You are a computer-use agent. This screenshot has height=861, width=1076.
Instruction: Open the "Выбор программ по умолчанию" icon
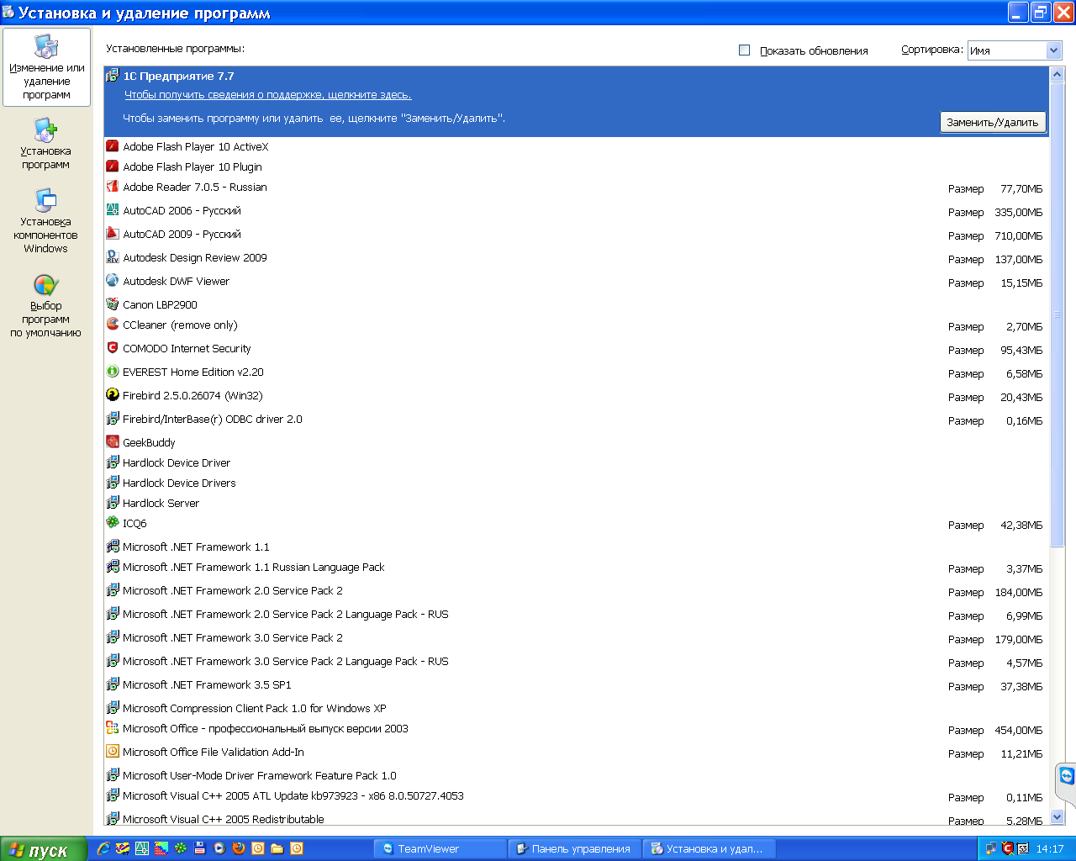tap(46, 305)
